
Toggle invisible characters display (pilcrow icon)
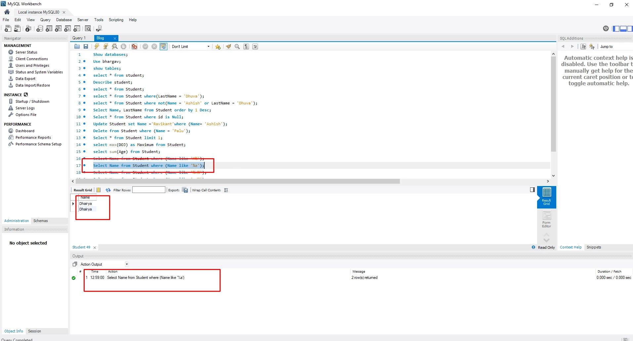(x=246, y=47)
